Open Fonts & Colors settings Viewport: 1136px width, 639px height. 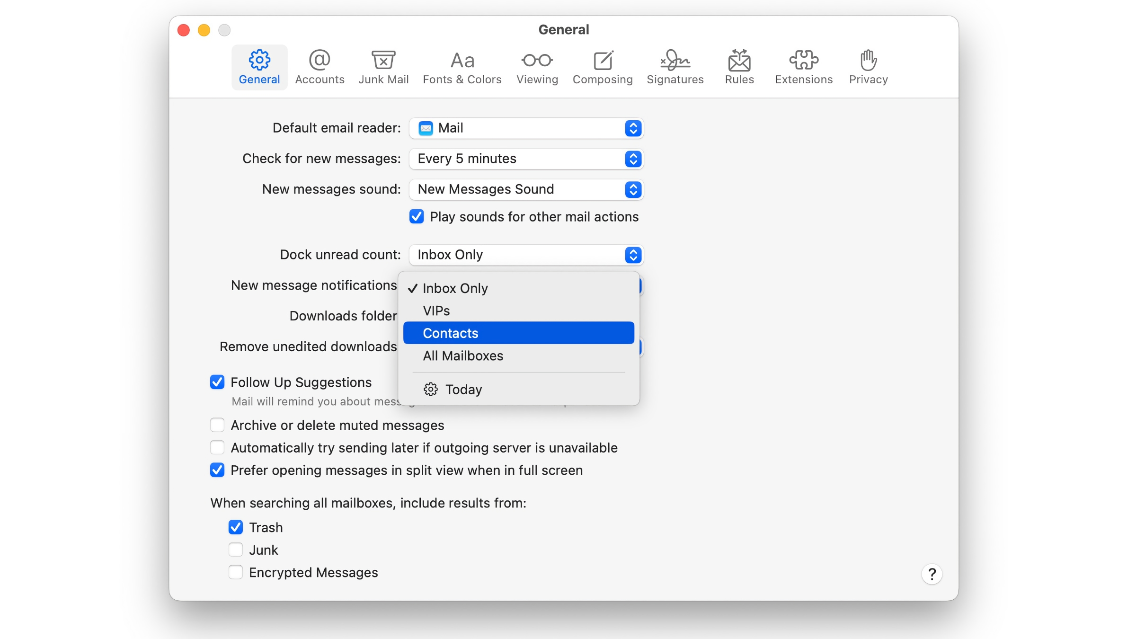click(x=461, y=66)
